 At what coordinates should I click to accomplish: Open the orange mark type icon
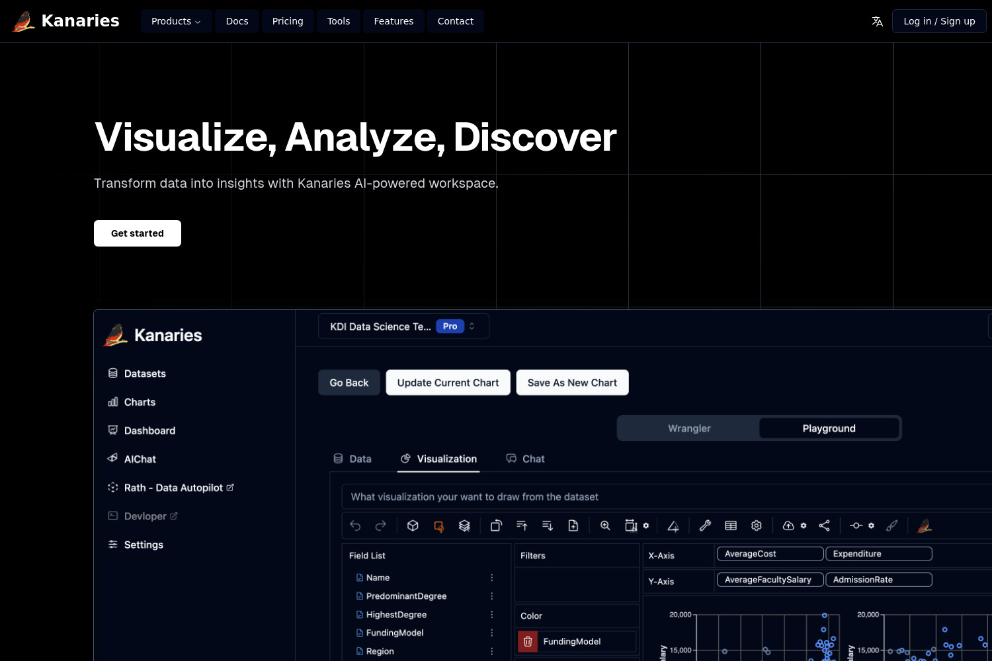[x=438, y=525]
